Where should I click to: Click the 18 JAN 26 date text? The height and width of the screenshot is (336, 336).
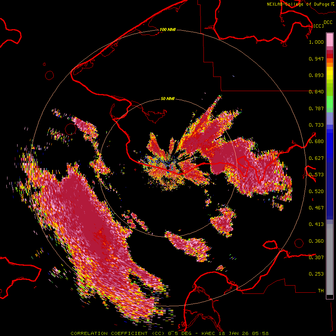(234, 333)
